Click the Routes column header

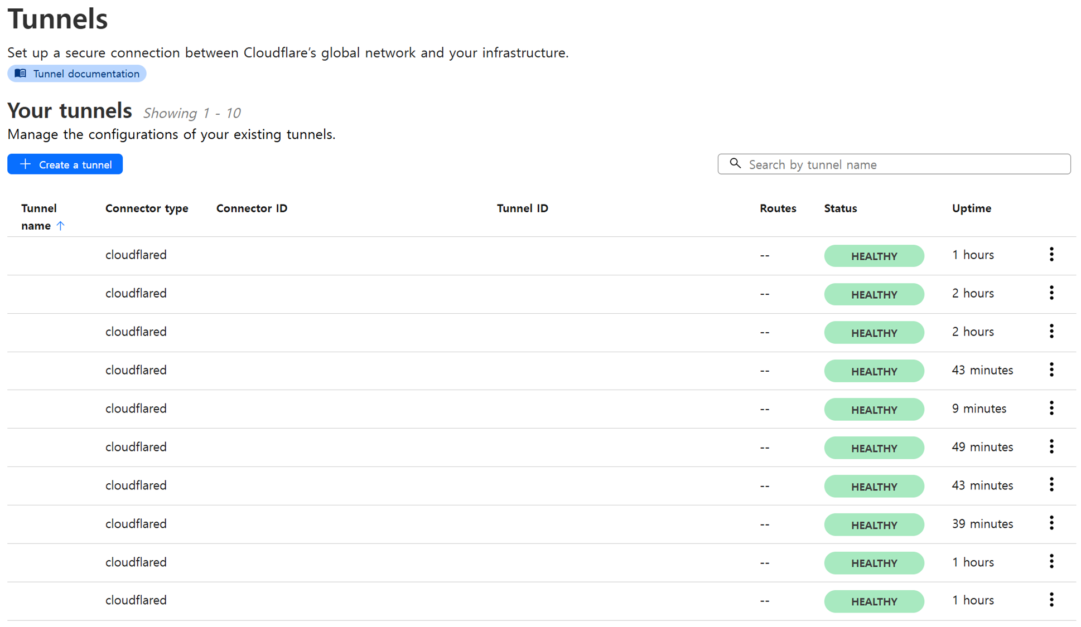point(778,208)
